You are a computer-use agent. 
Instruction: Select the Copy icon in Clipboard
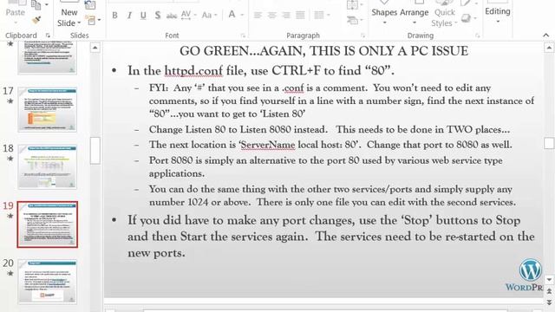36,5
